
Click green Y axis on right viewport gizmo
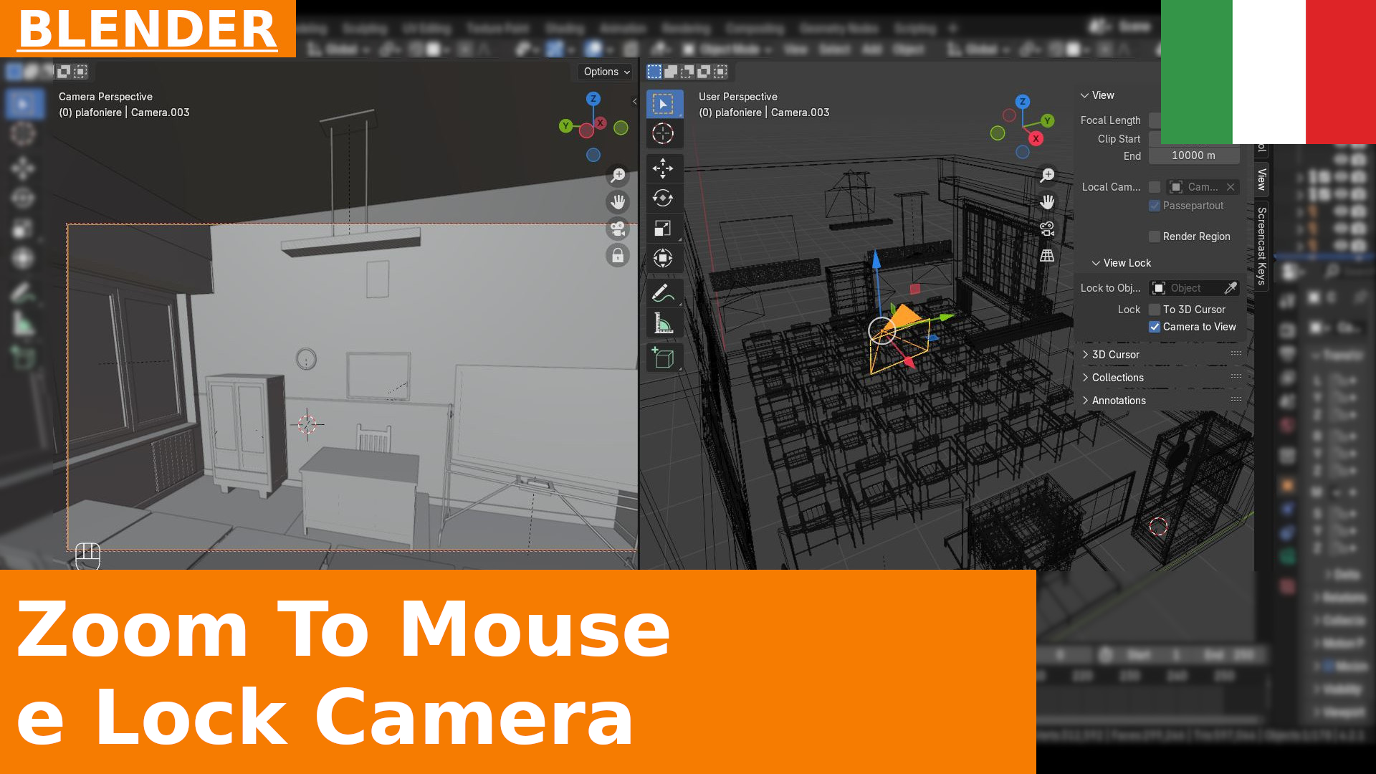pyautogui.click(x=1048, y=120)
